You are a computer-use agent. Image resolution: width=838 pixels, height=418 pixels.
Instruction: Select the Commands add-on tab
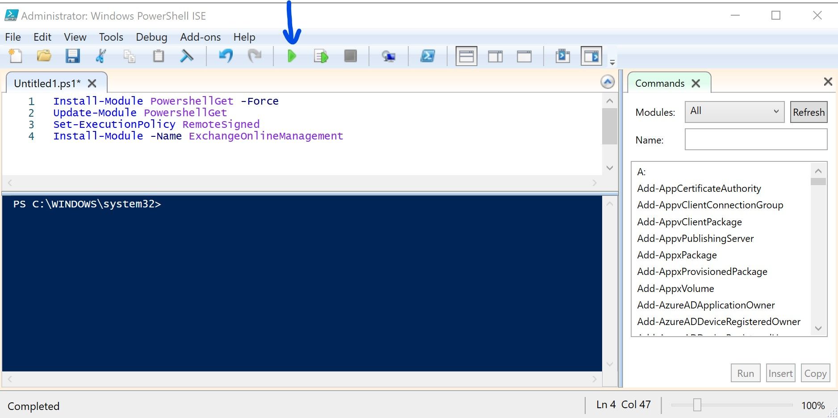point(660,83)
